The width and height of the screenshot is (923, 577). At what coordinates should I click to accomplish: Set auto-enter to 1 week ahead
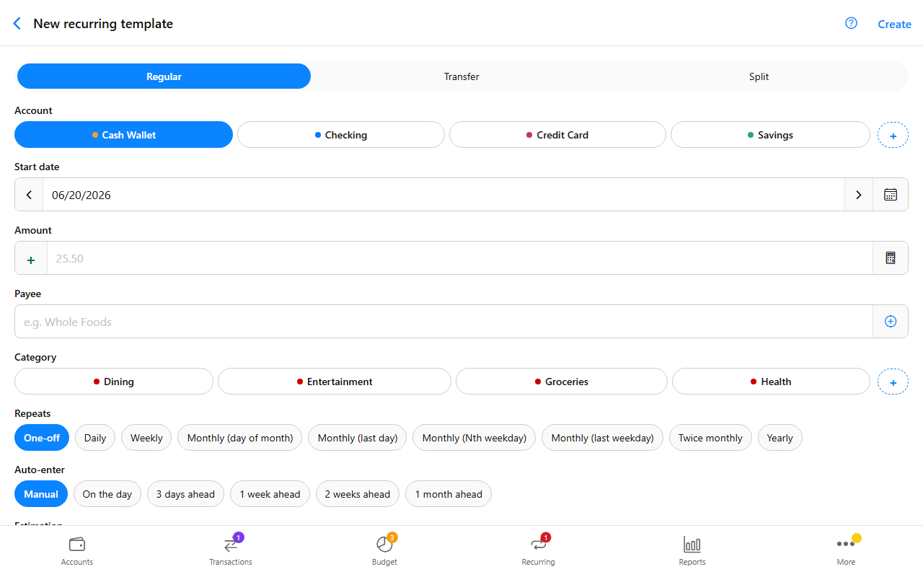pos(270,494)
